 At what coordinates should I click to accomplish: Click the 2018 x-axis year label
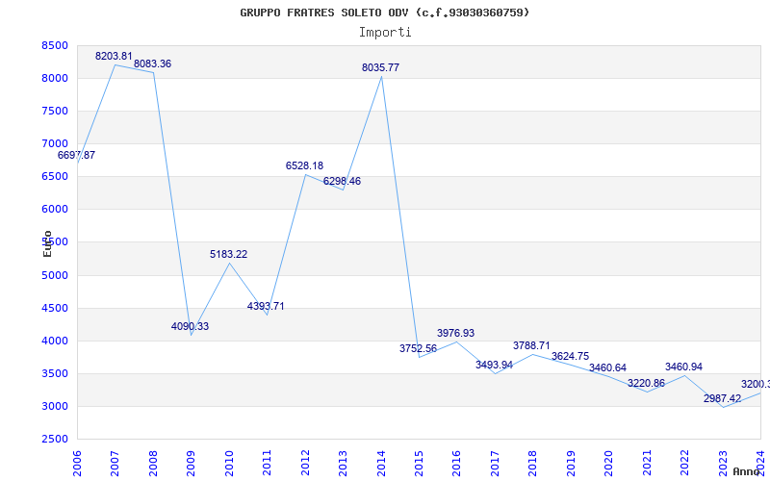[533, 464]
